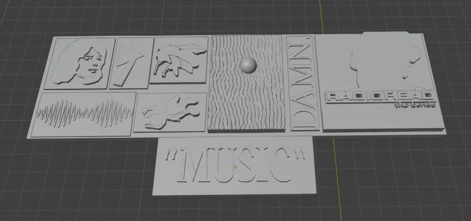Image resolution: width=471 pixels, height=221 pixels.
Task: Click the sphere on the wavy panel
Action: click(x=248, y=65)
